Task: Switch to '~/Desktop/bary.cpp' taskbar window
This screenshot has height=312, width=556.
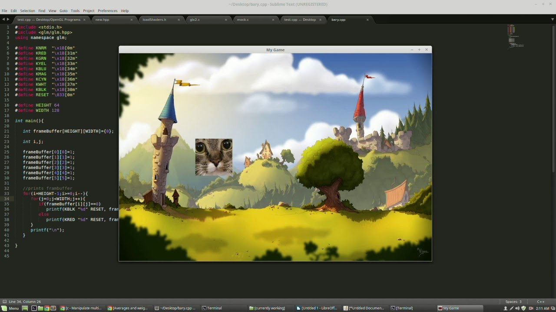Action: [x=175, y=308]
